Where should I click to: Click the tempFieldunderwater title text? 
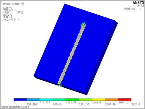pos(15,107)
